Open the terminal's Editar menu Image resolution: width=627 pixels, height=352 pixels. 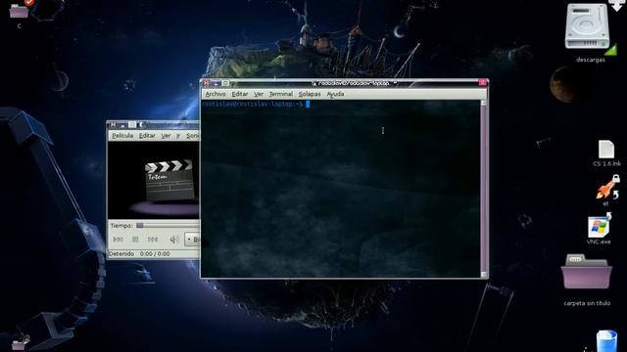239,94
